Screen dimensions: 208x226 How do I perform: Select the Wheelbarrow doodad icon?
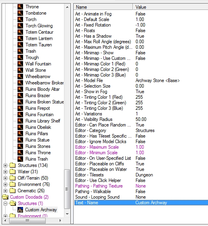coord(20,77)
